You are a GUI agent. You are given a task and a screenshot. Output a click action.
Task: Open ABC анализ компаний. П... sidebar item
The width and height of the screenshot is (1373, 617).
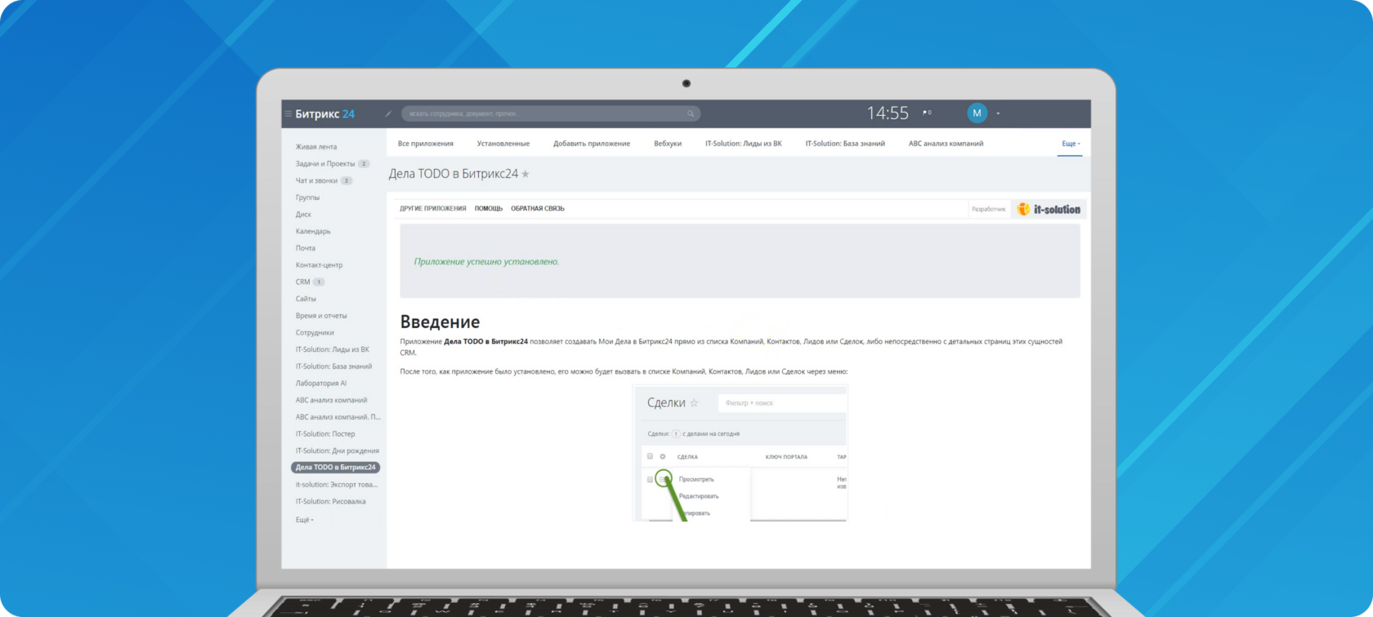point(338,417)
